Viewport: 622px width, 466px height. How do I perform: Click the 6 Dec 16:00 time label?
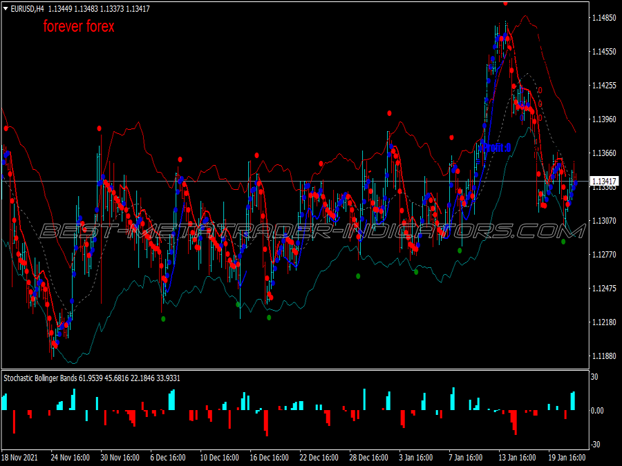pyautogui.click(x=168, y=457)
